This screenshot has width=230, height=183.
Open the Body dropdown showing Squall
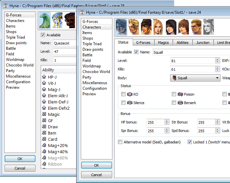tap(195, 78)
